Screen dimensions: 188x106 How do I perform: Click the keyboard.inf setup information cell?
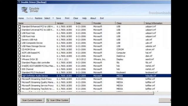151,72
